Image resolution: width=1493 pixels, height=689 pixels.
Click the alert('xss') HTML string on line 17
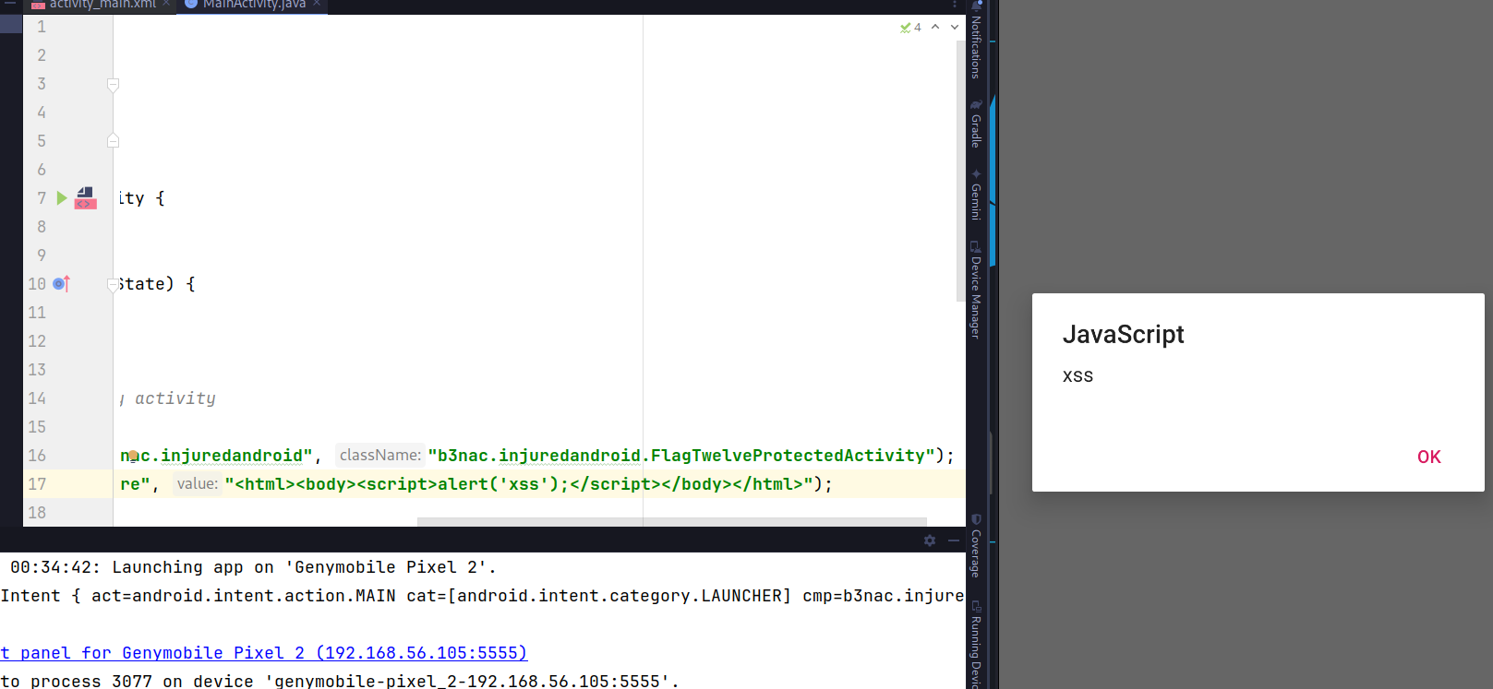[520, 484]
